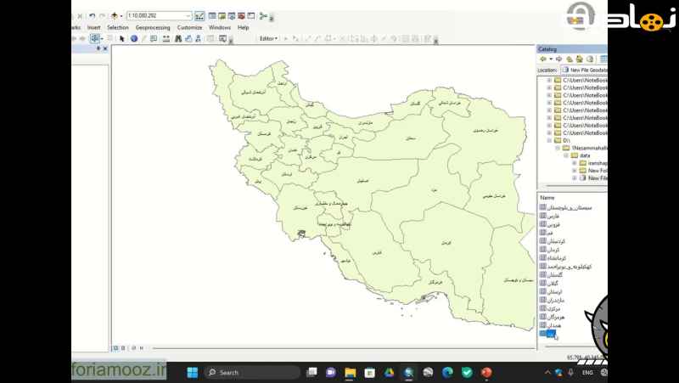679x383 pixels.
Task: Click the Catalog up-one-level folder icon
Action: pyautogui.click(x=569, y=59)
